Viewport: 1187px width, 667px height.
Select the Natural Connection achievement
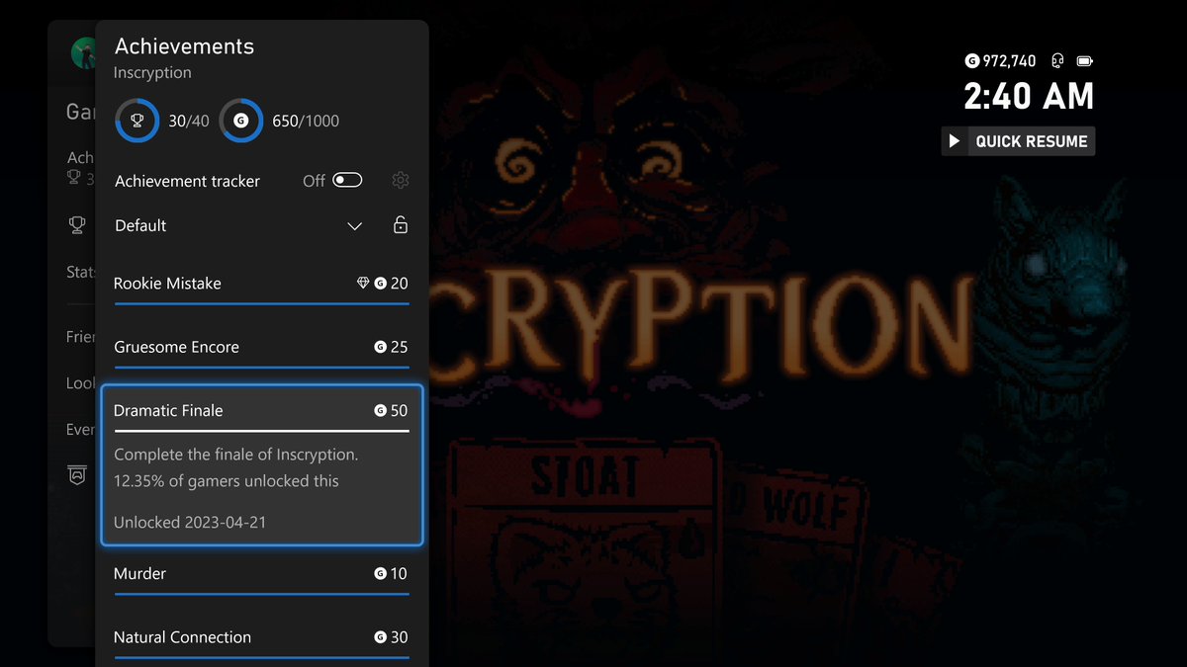(261, 639)
